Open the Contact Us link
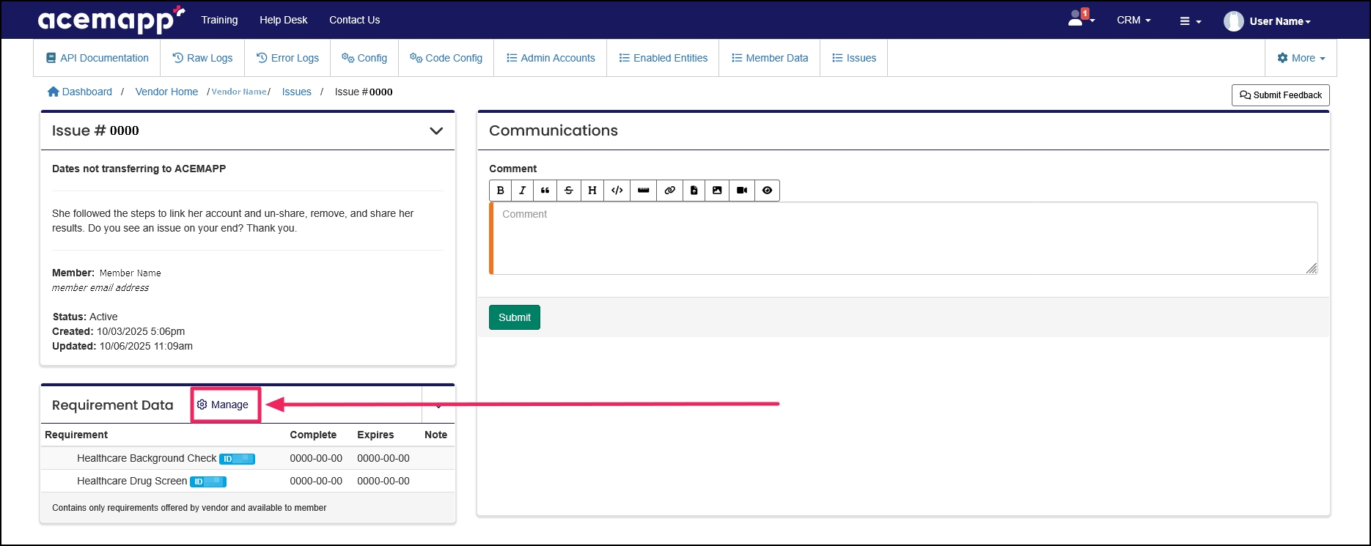Screen dimensions: 1371x546 pyautogui.click(x=354, y=20)
